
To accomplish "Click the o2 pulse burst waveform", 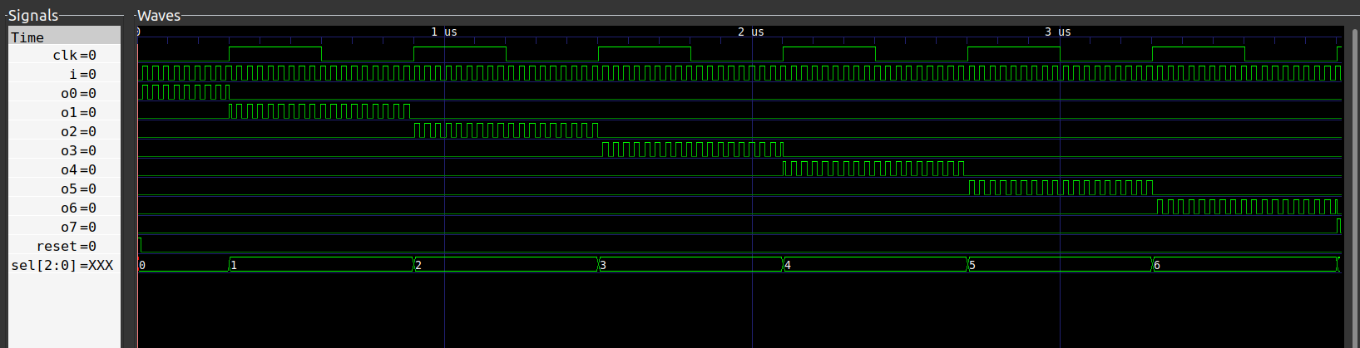I will 506,130.
